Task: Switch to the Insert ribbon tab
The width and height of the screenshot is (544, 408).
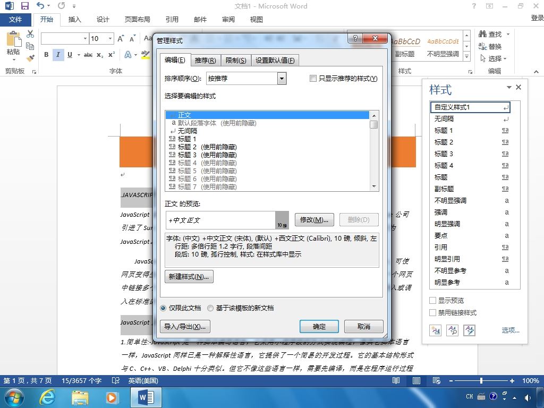Action: click(x=74, y=20)
